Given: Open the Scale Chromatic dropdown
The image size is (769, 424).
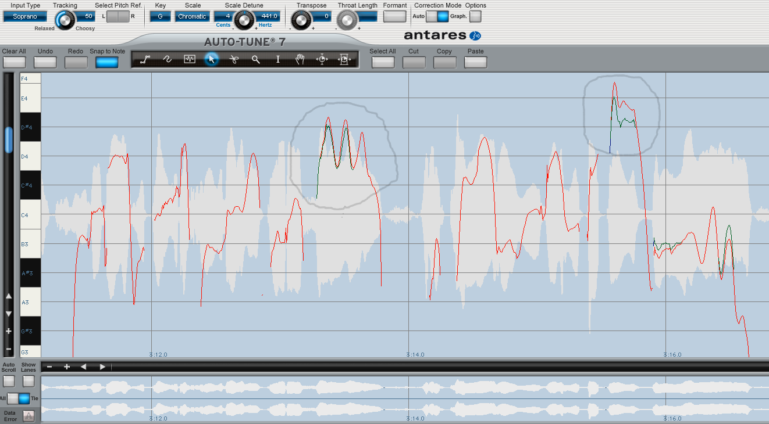Looking at the screenshot, I should pos(192,16).
